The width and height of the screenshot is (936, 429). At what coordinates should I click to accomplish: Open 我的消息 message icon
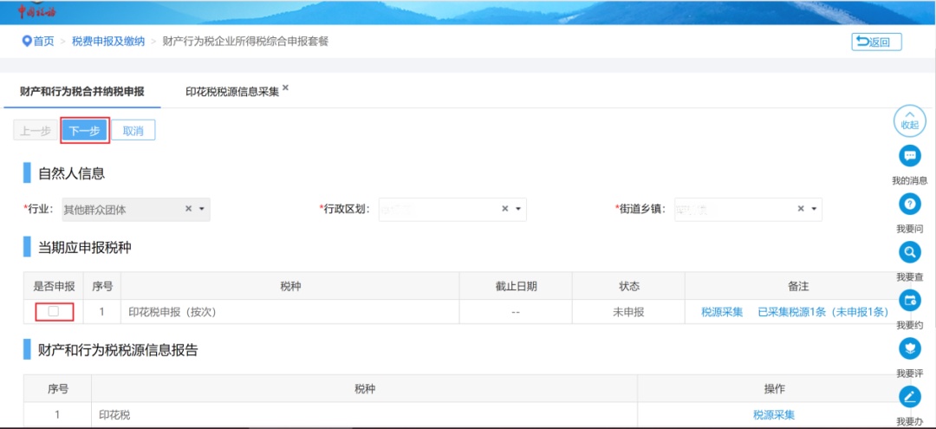point(910,156)
